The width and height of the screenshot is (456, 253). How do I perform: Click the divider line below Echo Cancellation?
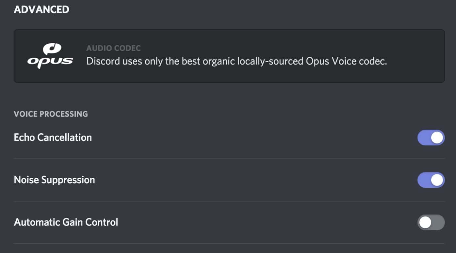point(229,159)
